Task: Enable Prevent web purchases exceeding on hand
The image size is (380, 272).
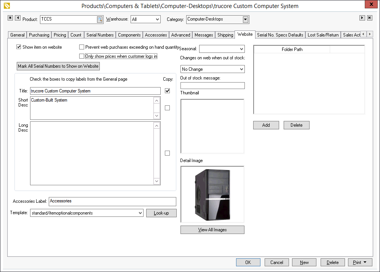Action: (81, 47)
